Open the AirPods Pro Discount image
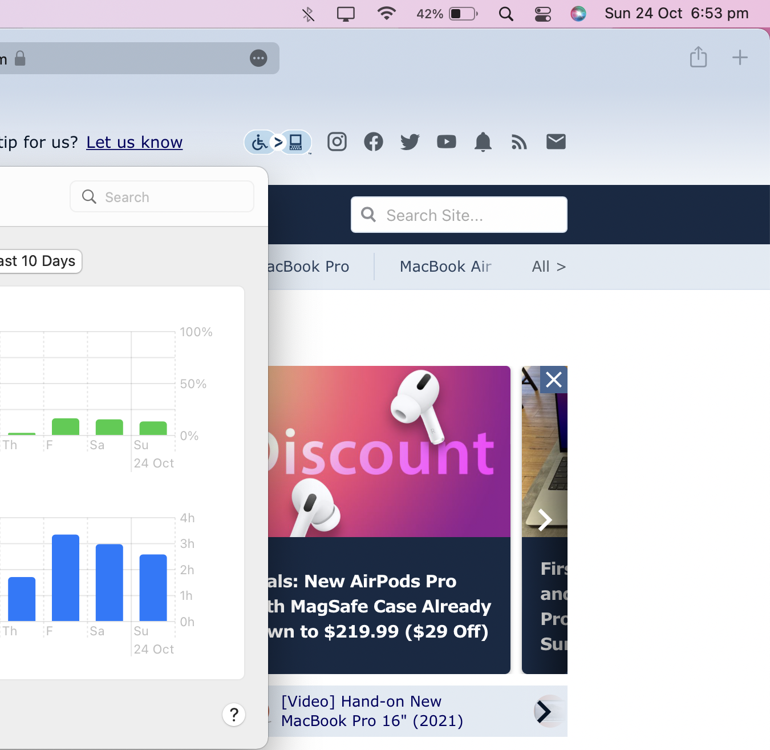The width and height of the screenshot is (770, 750). pyautogui.click(x=389, y=451)
